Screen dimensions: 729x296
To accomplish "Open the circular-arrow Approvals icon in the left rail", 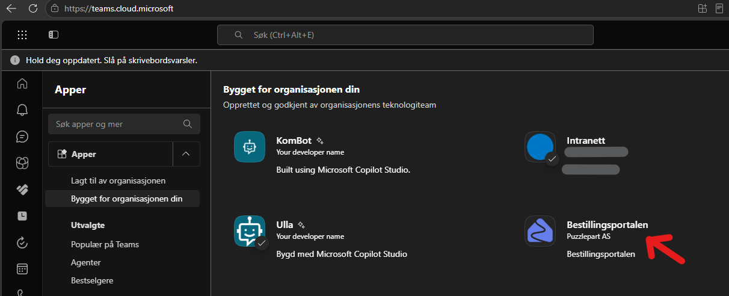I will [x=22, y=242].
